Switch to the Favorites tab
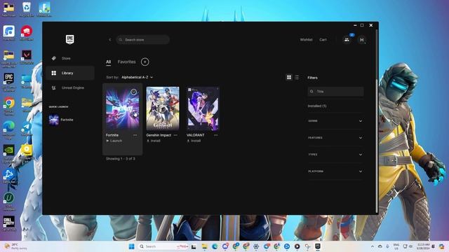This screenshot has width=449, height=252. tap(126, 62)
